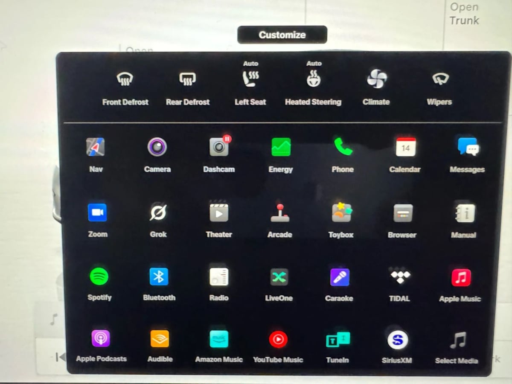Open the Toybox app
512x384 pixels.
tap(341, 212)
